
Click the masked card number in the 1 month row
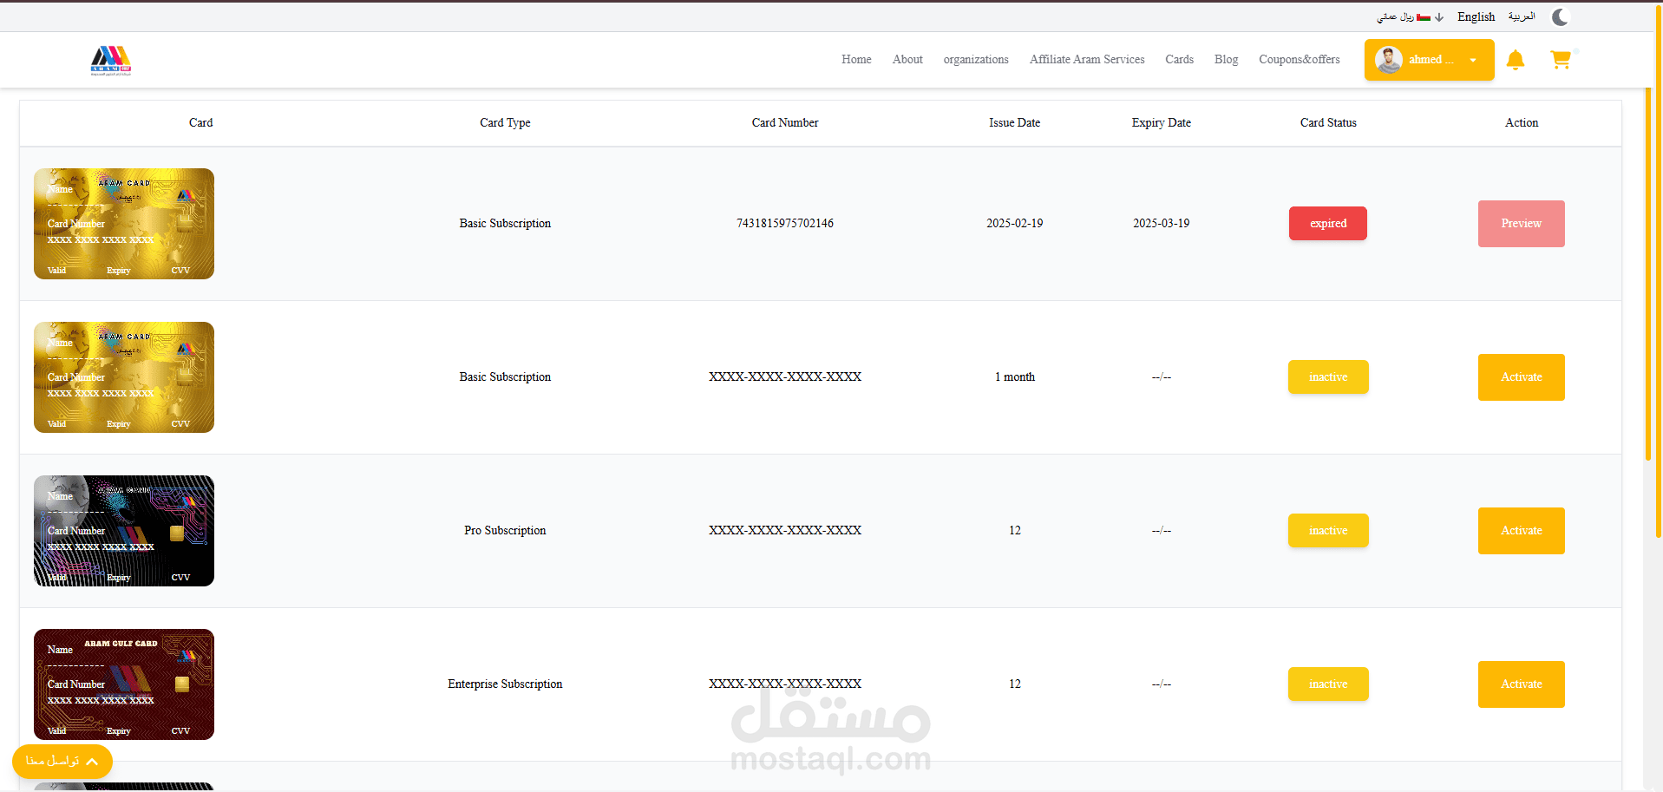pos(785,377)
